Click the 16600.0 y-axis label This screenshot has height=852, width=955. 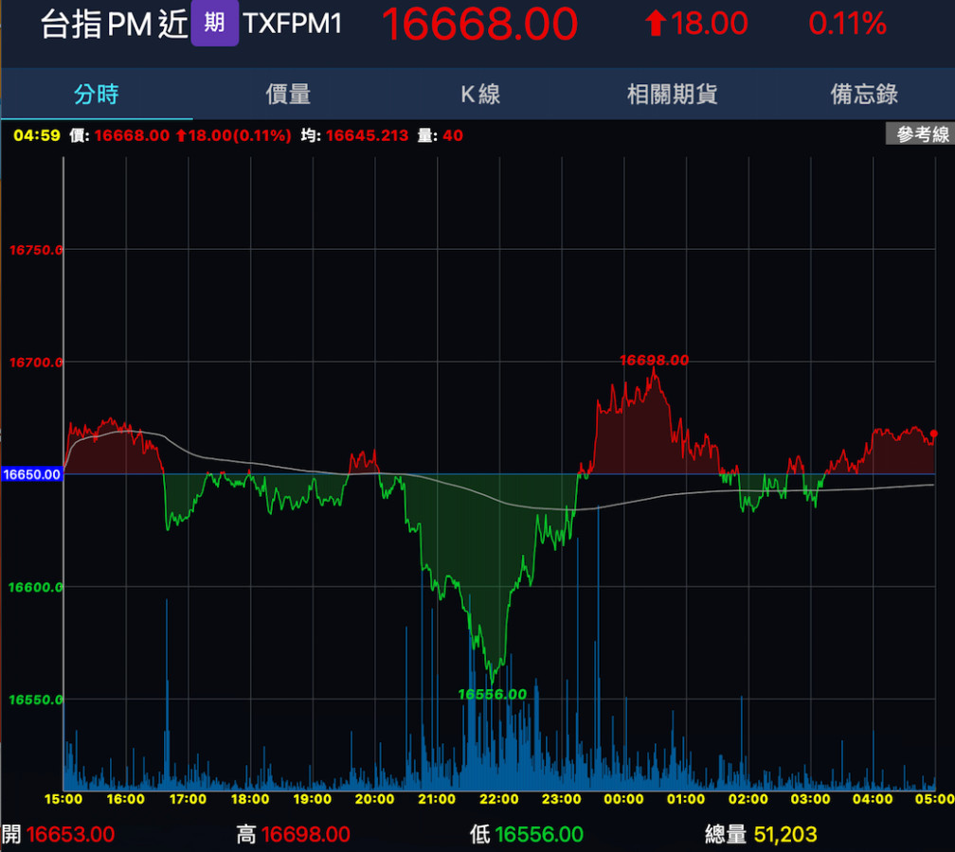pyautogui.click(x=35, y=587)
